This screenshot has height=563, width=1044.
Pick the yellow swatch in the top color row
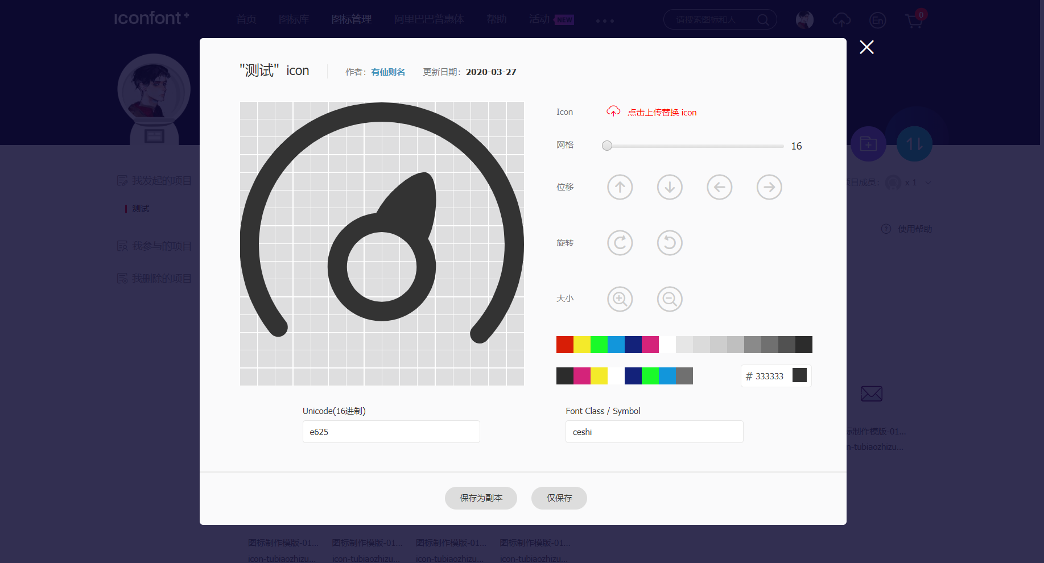pyautogui.click(x=582, y=345)
